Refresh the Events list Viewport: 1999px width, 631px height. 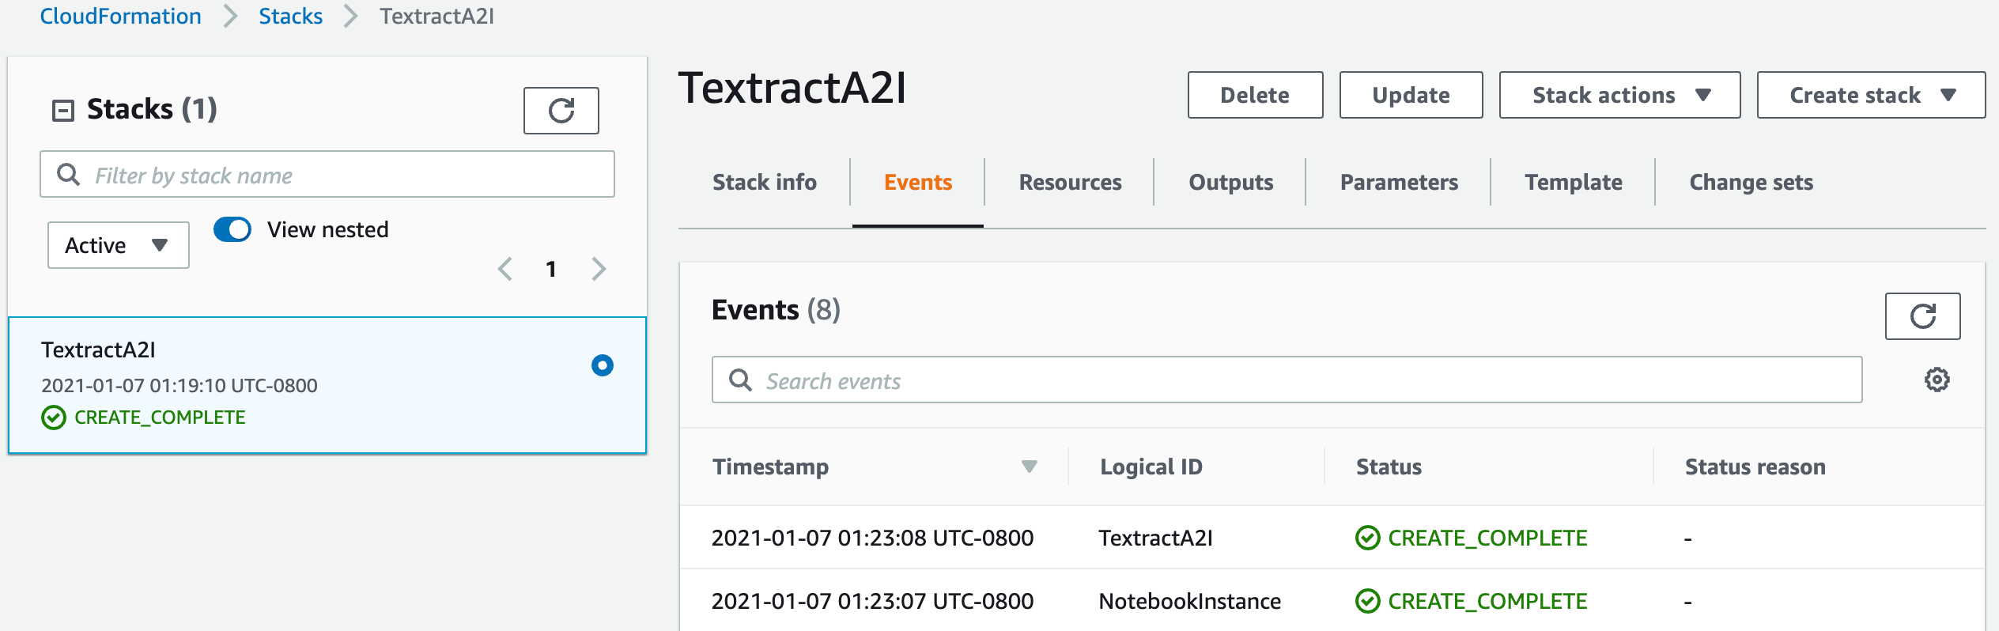click(1922, 316)
